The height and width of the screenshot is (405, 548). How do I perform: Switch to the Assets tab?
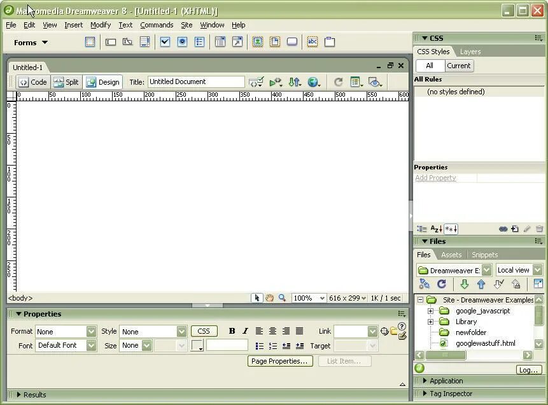(x=451, y=255)
